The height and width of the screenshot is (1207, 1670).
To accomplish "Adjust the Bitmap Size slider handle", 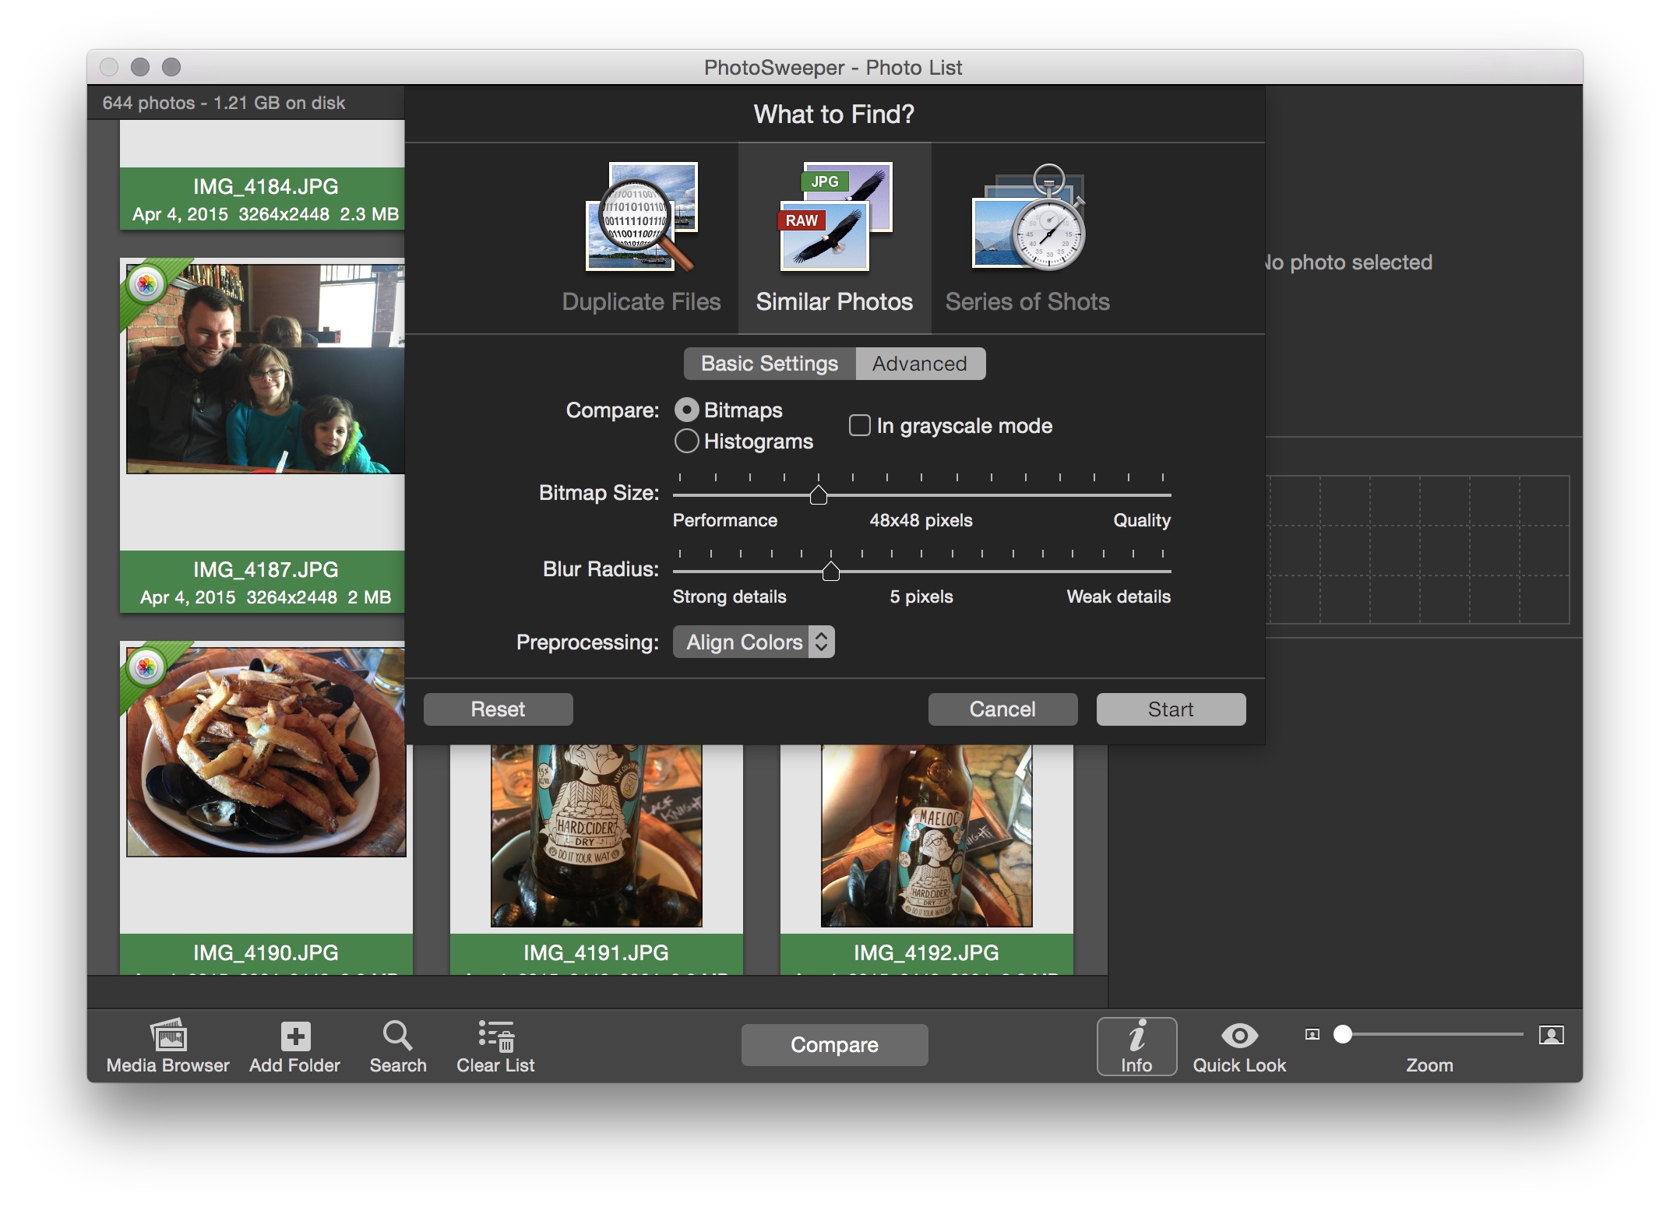I will click(819, 494).
